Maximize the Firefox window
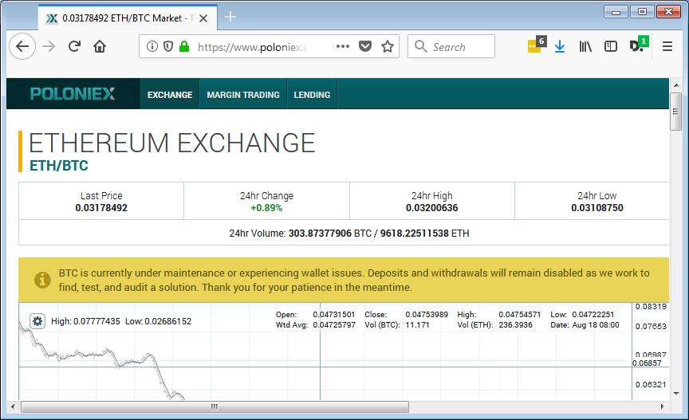Viewport: 689px width, 420px height. (642, 12)
